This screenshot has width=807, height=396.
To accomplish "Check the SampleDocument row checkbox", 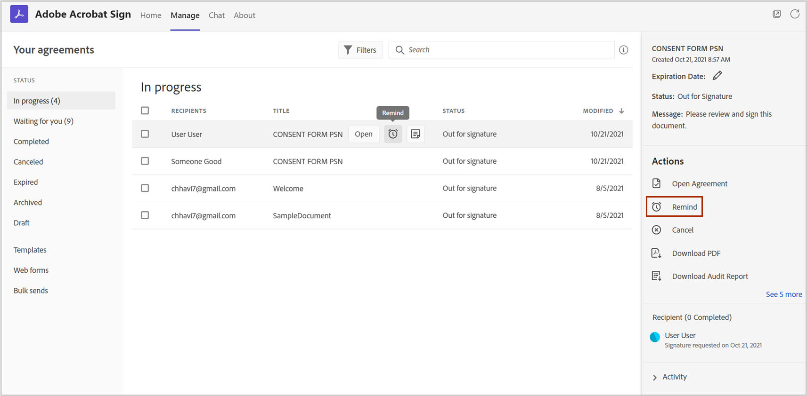I will pyautogui.click(x=145, y=215).
